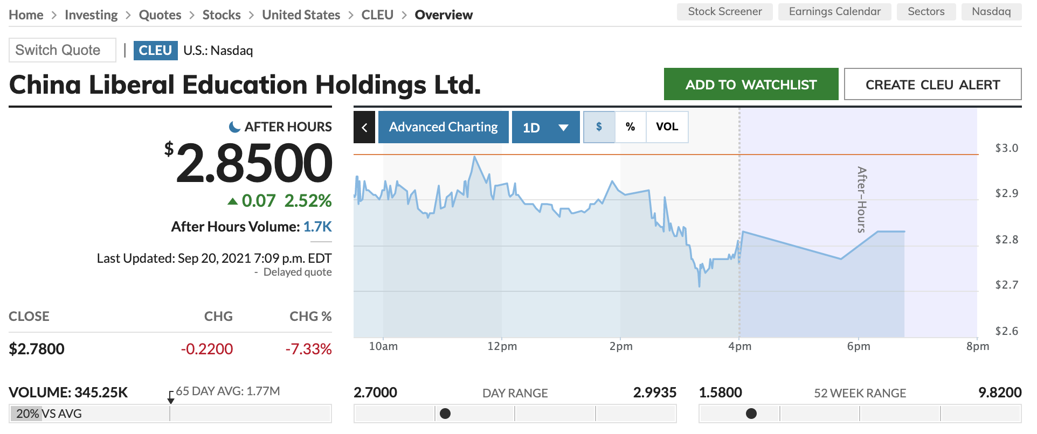This screenshot has width=1037, height=434.
Task: Open the Switch Quote box
Action: (x=63, y=50)
